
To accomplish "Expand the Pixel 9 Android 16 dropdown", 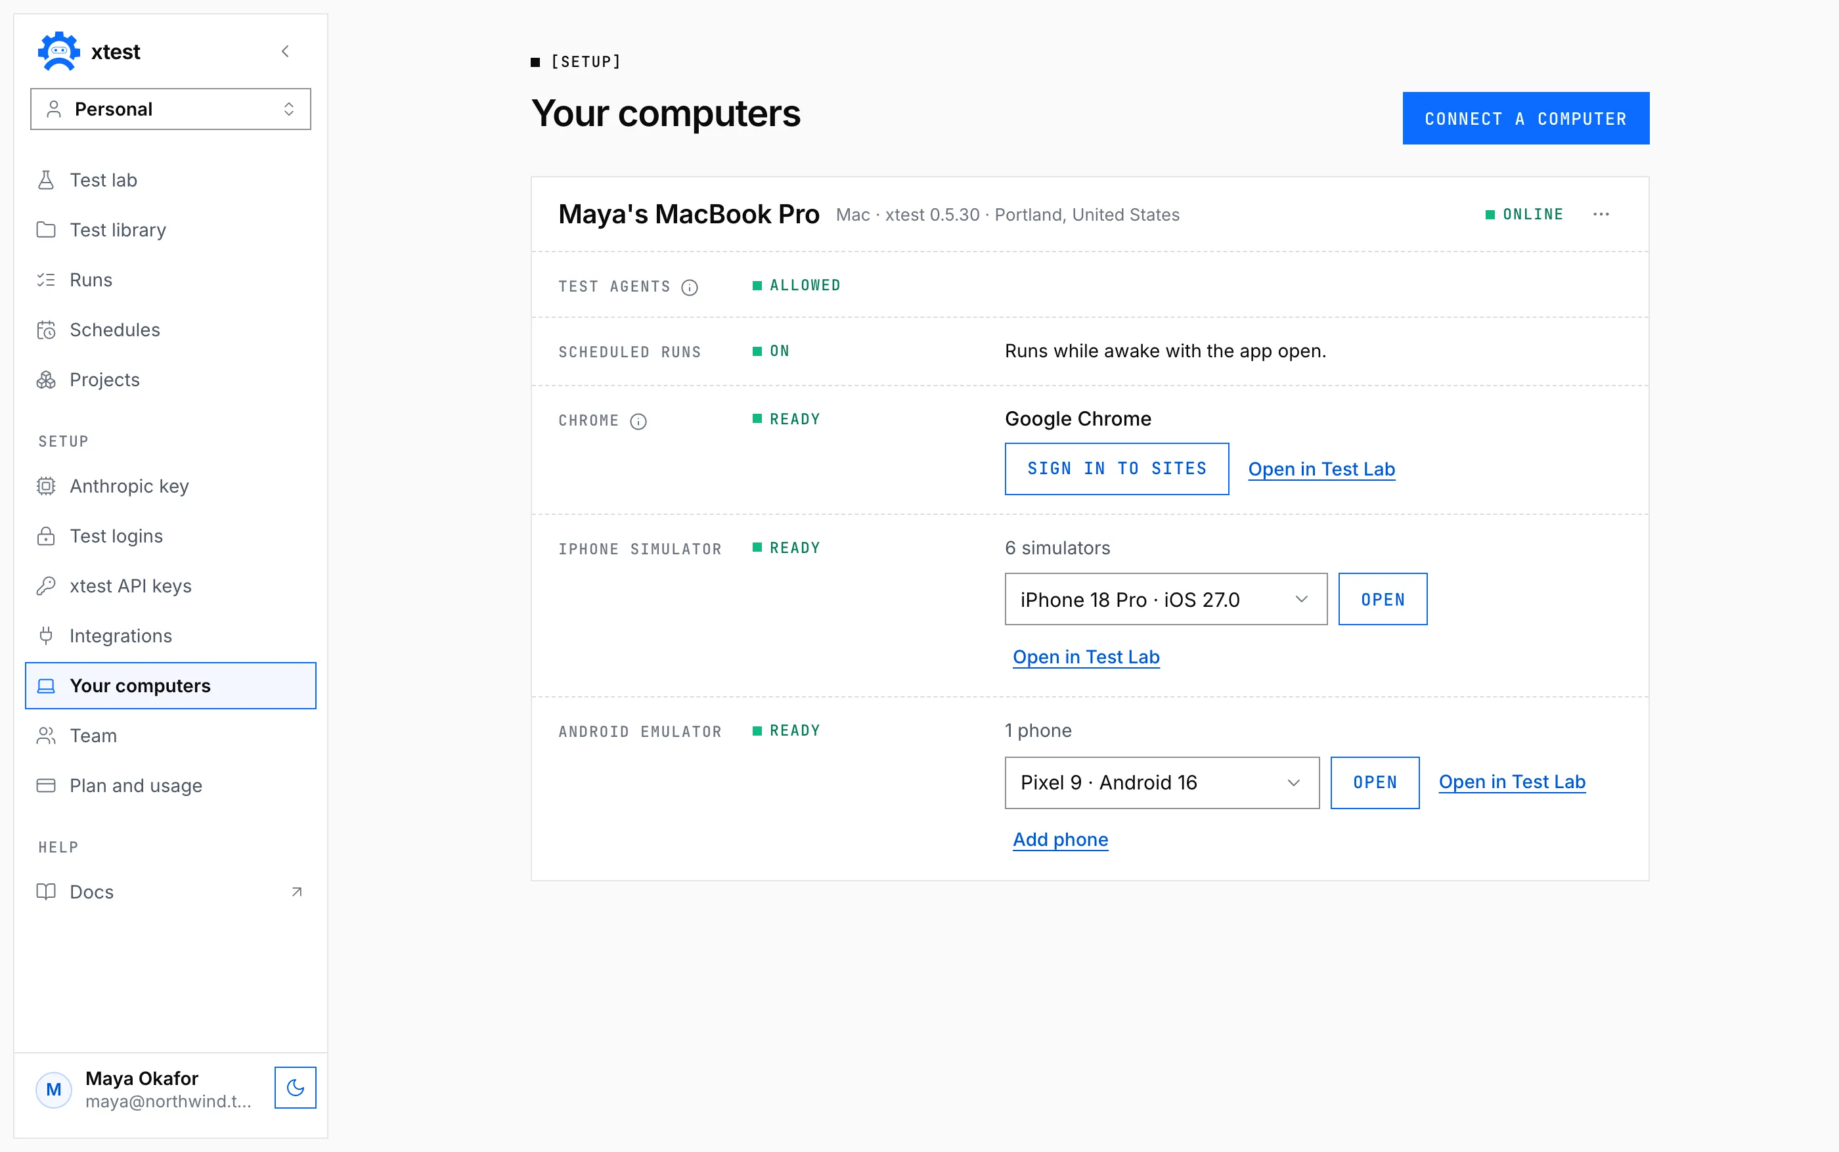I will point(1163,782).
